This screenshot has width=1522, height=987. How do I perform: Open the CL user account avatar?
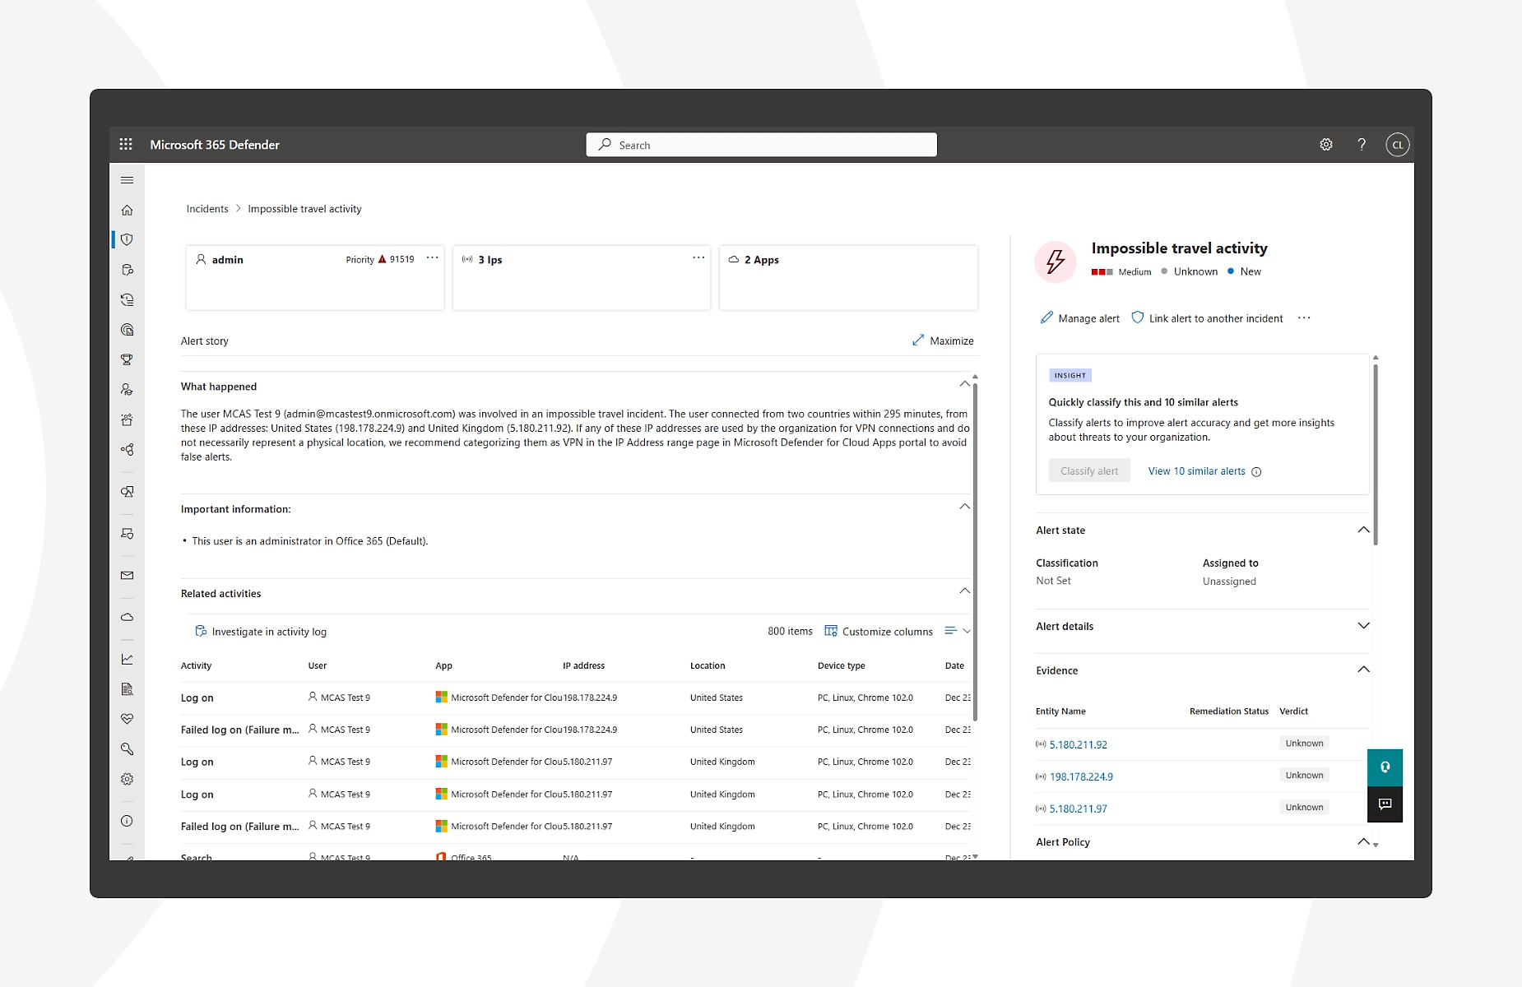tap(1397, 145)
